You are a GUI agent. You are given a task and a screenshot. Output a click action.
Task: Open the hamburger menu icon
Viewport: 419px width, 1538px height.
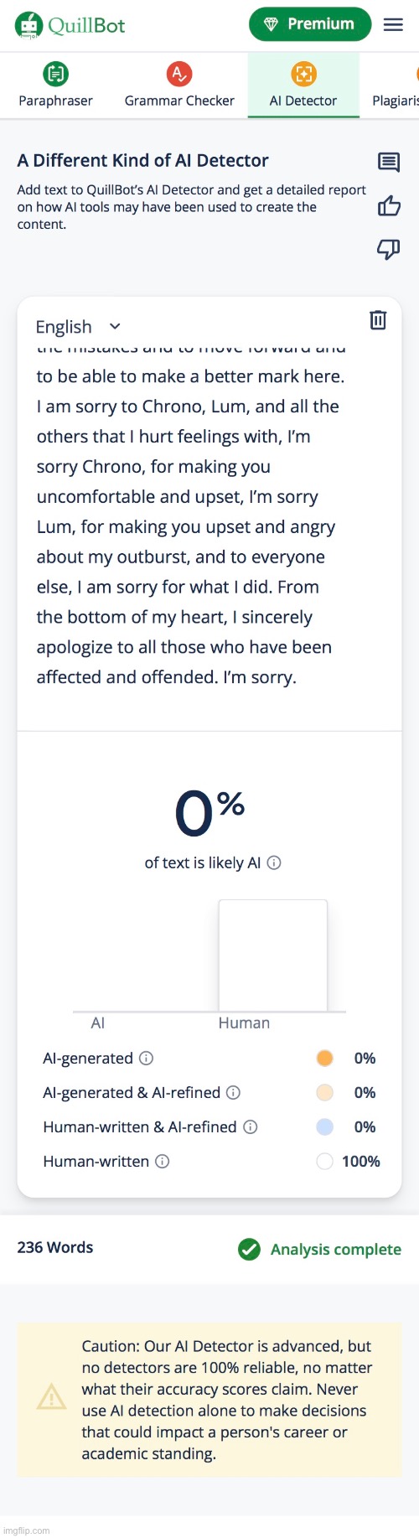(x=393, y=24)
